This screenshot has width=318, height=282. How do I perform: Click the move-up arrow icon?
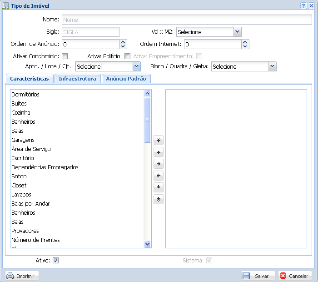coord(158,152)
